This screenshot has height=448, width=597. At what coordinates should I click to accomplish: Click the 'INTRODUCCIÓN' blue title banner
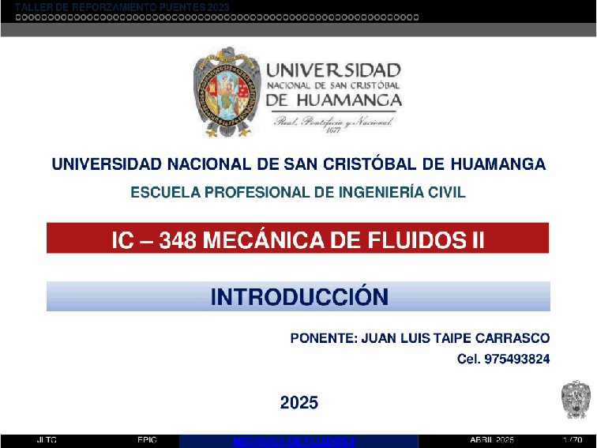click(x=298, y=296)
